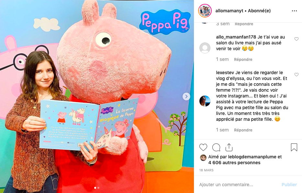Like the lexestev comment

(x=296, y=75)
